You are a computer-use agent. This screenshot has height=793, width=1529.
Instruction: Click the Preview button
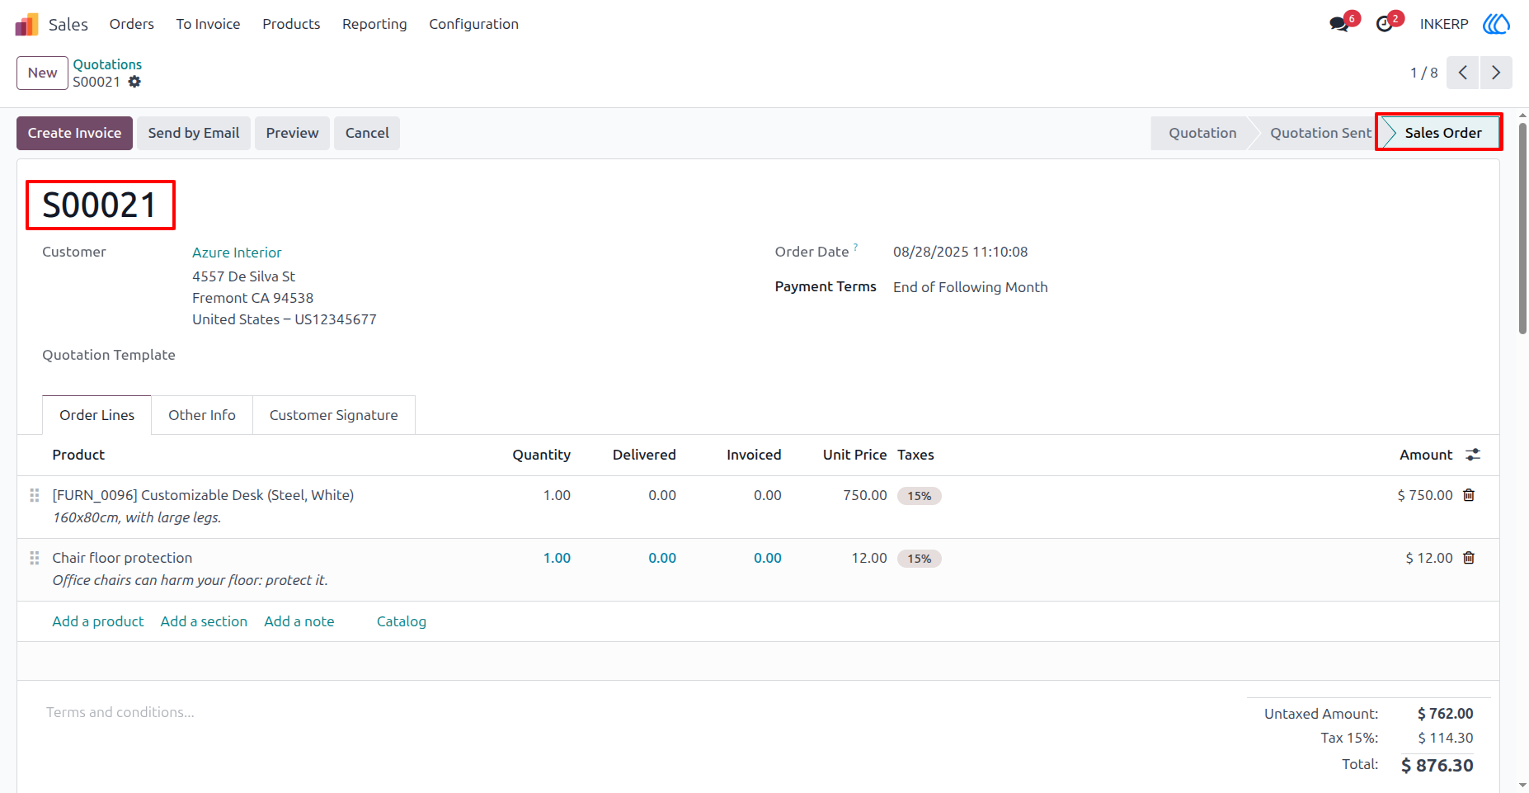pyautogui.click(x=292, y=133)
